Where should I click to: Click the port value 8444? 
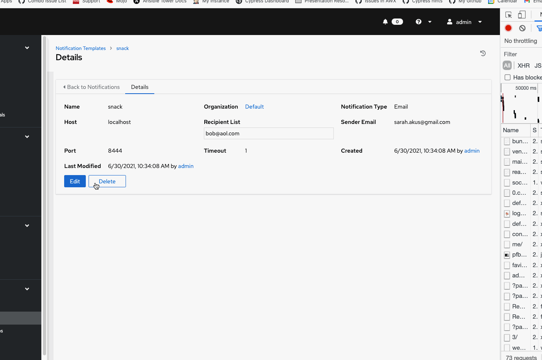115,151
